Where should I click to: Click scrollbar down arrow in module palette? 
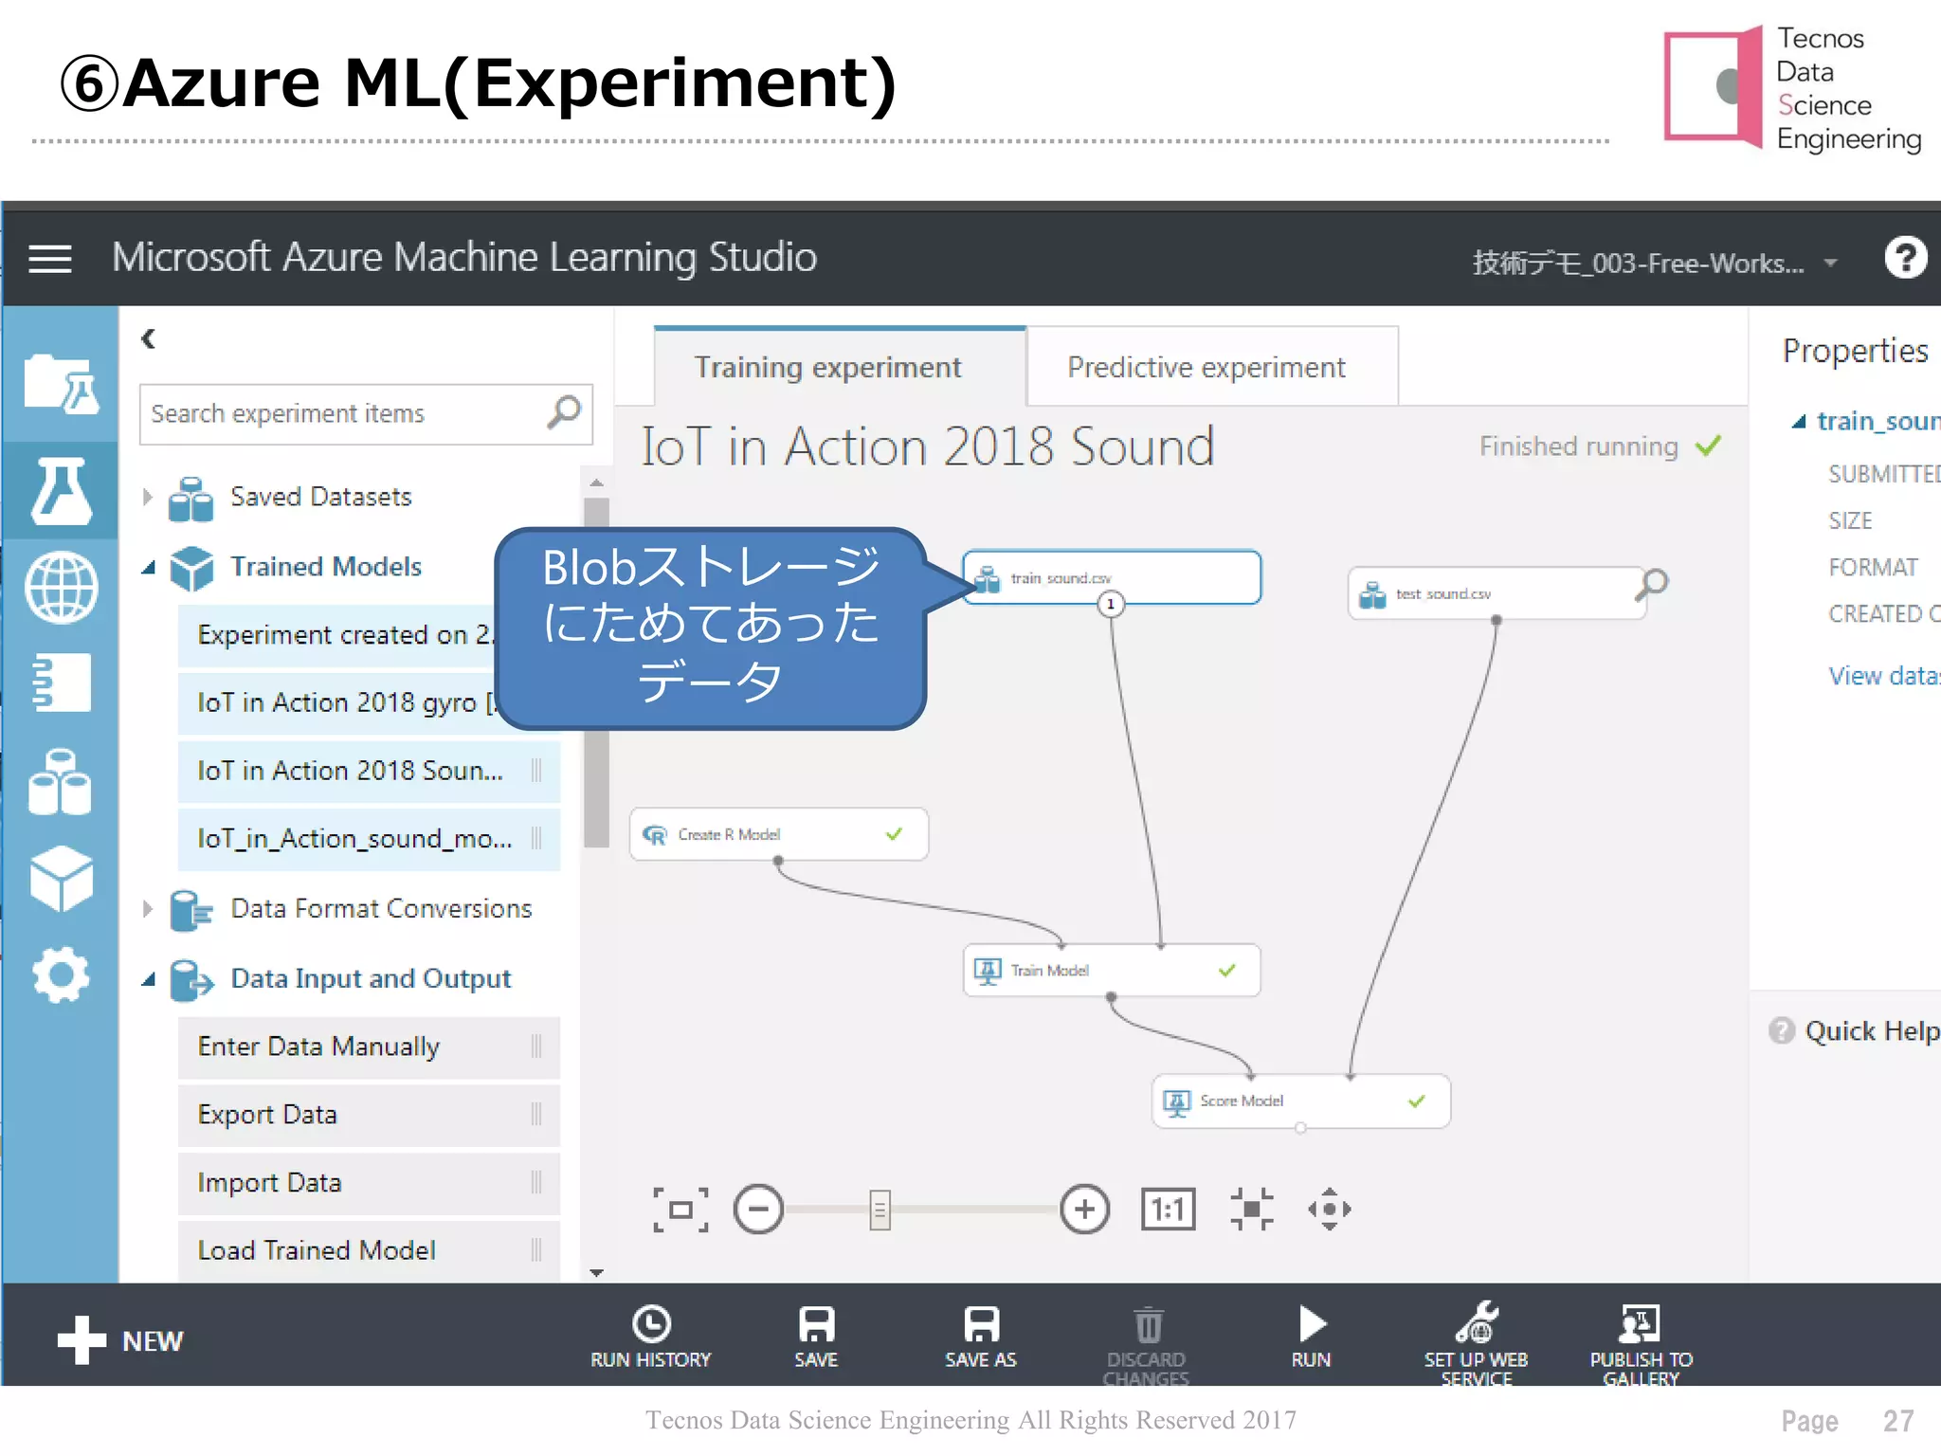596,1273
